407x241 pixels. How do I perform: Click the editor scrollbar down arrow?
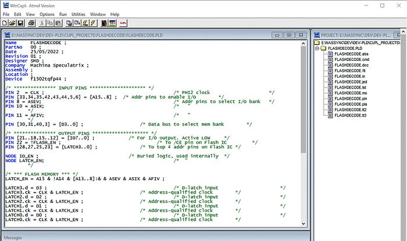[x=303, y=224]
